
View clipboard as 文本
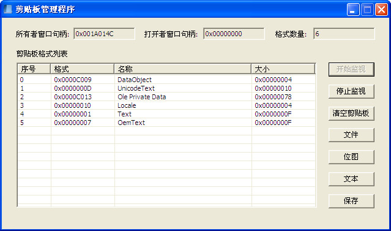point(351,179)
